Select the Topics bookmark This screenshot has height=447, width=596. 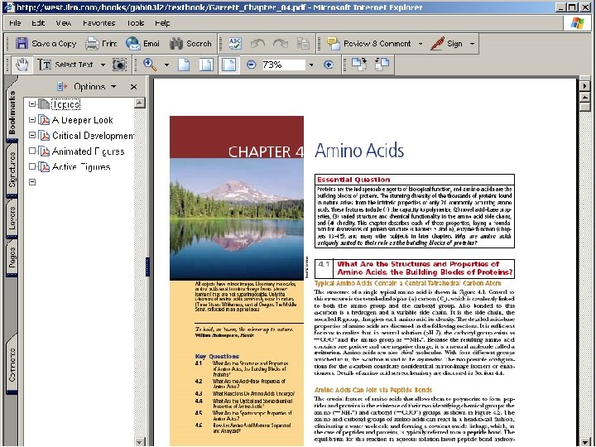pos(65,104)
